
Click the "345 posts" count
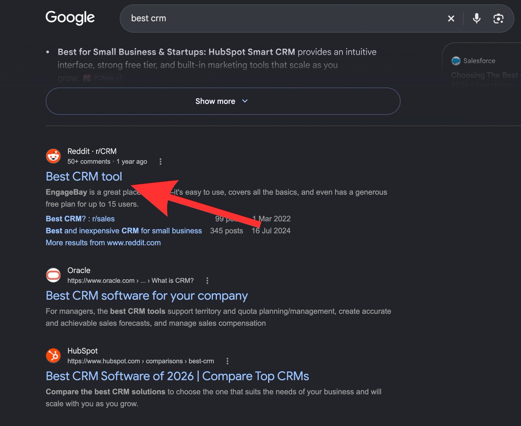coord(227,231)
